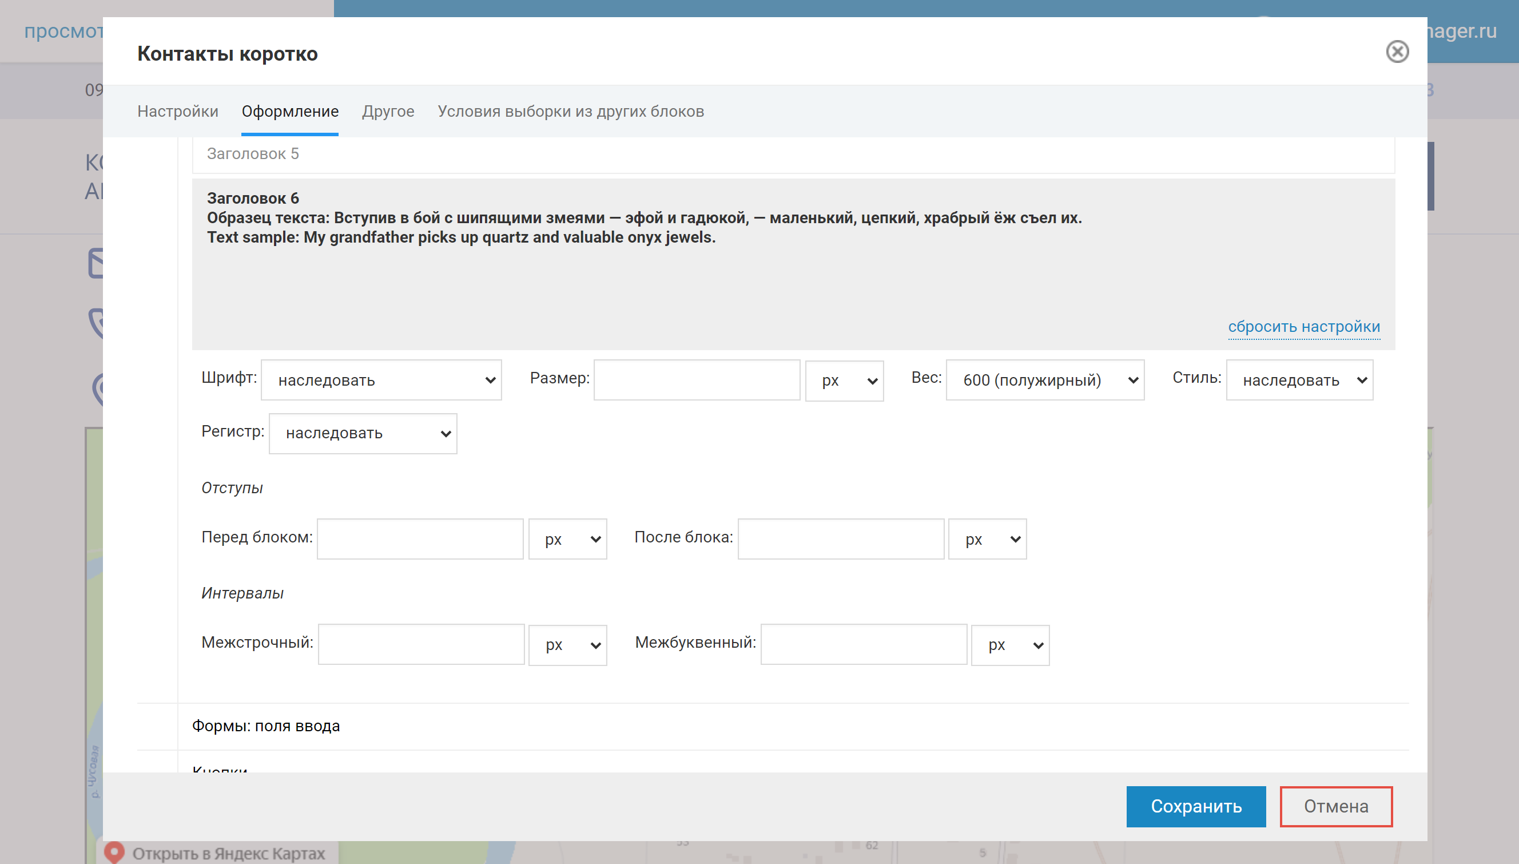This screenshot has height=864, width=1519.
Task: Open the Межбуквенный units dropdown
Action: click(x=1009, y=645)
